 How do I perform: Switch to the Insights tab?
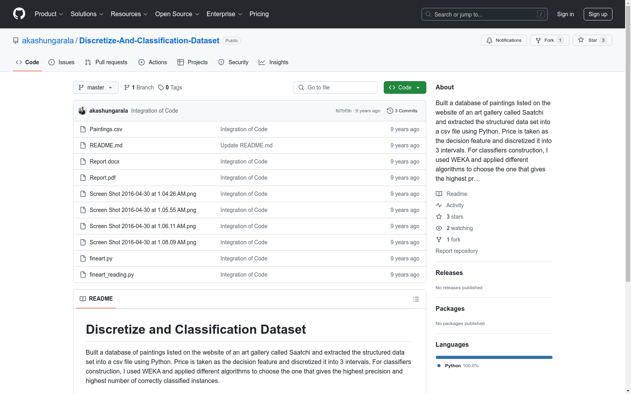(x=274, y=62)
